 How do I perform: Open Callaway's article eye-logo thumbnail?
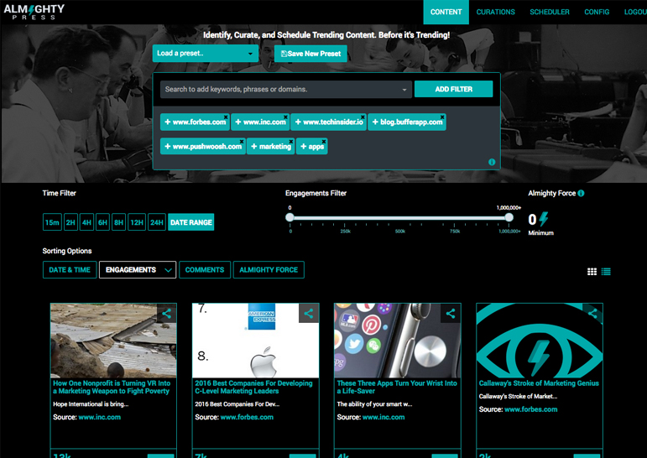(540, 341)
